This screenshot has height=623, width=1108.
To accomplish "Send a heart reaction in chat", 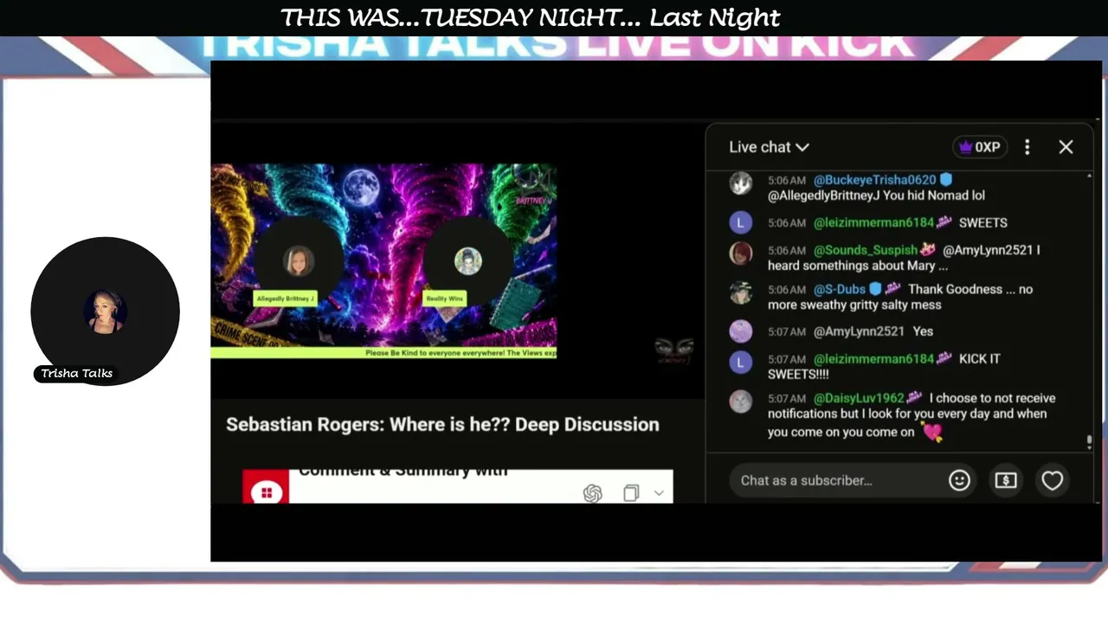I will point(1052,480).
